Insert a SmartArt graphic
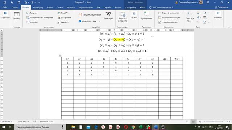232x130 pixels. coord(63,13)
